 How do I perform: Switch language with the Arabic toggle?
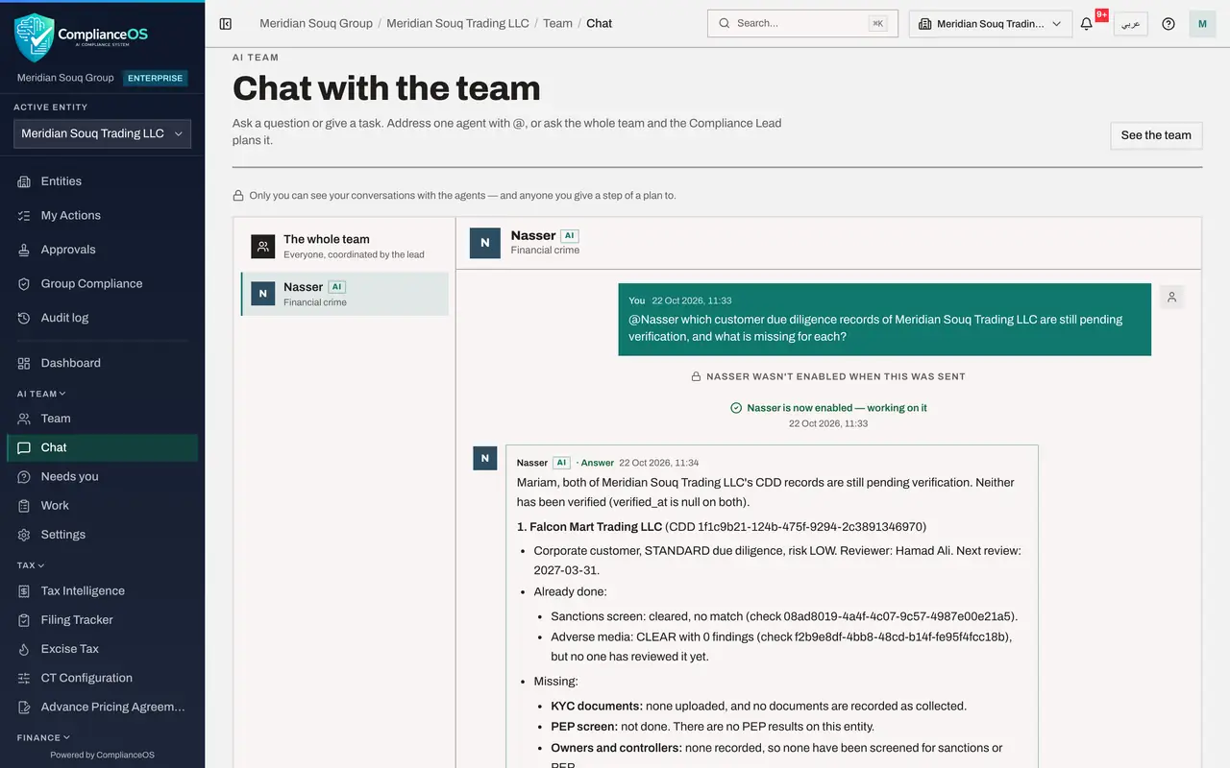[x=1131, y=24]
